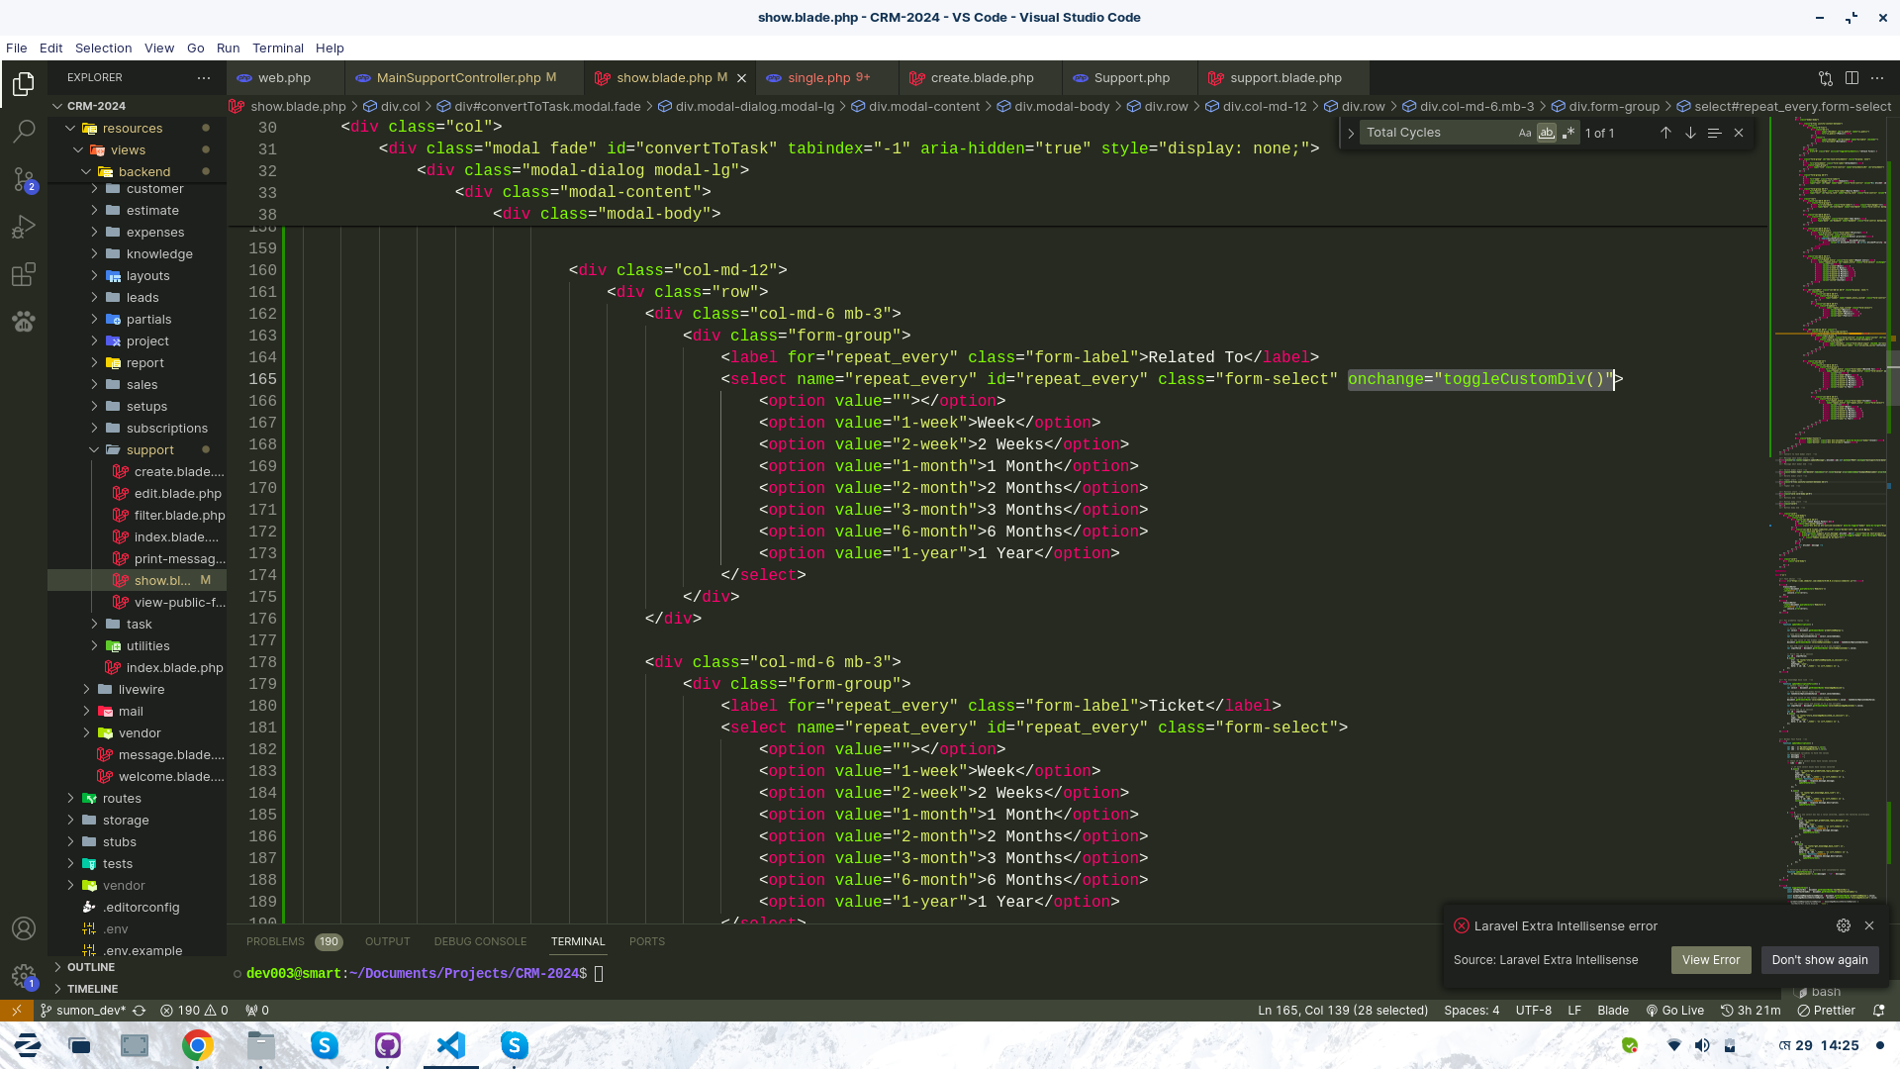Click in the Total Cycles find field
Screen dimensions: 1900x1069
1438,133
